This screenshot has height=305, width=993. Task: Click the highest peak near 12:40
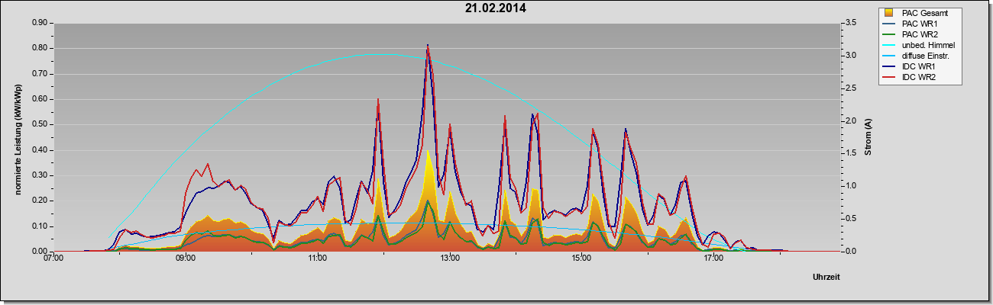click(428, 45)
